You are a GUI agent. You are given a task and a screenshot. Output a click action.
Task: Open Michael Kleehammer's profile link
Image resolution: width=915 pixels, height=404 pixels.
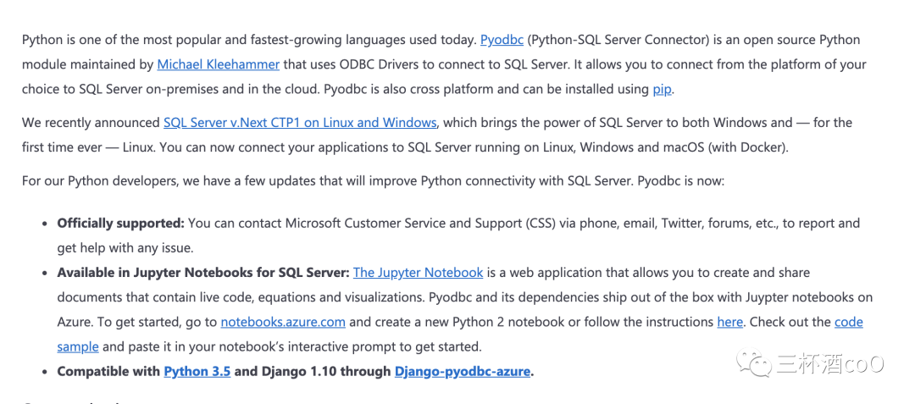[218, 64]
